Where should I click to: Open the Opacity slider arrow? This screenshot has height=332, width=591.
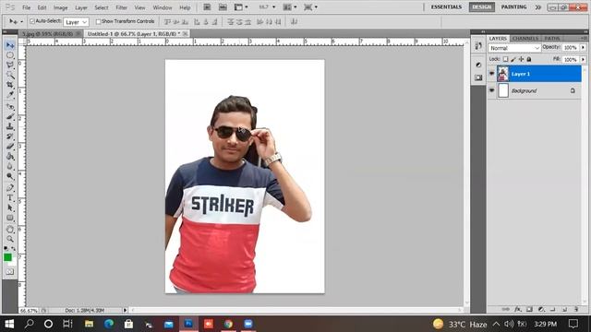point(583,48)
